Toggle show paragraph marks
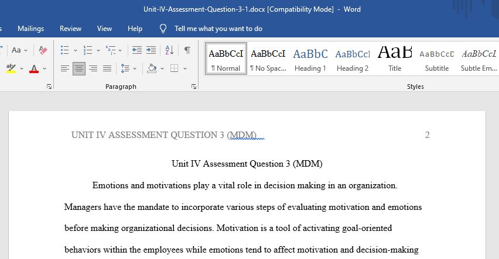This screenshot has width=499, height=259. pos(187,50)
